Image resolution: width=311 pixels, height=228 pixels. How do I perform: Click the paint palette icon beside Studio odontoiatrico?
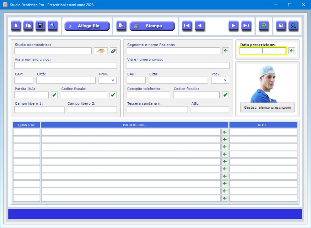tap(101, 51)
